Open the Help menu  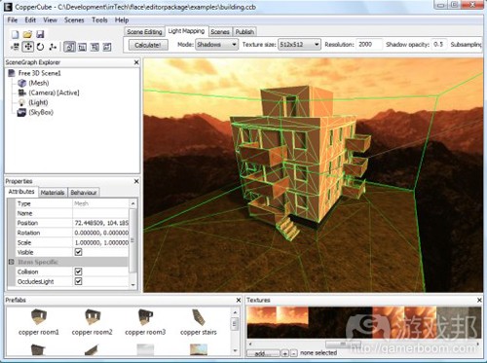(x=122, y=20)
